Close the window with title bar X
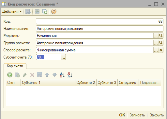The height and width of the screenshot is (119, 167). 163,4
